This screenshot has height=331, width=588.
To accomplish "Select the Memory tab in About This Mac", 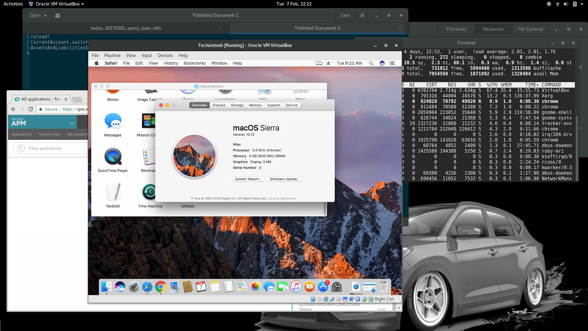I will (255, 105).
